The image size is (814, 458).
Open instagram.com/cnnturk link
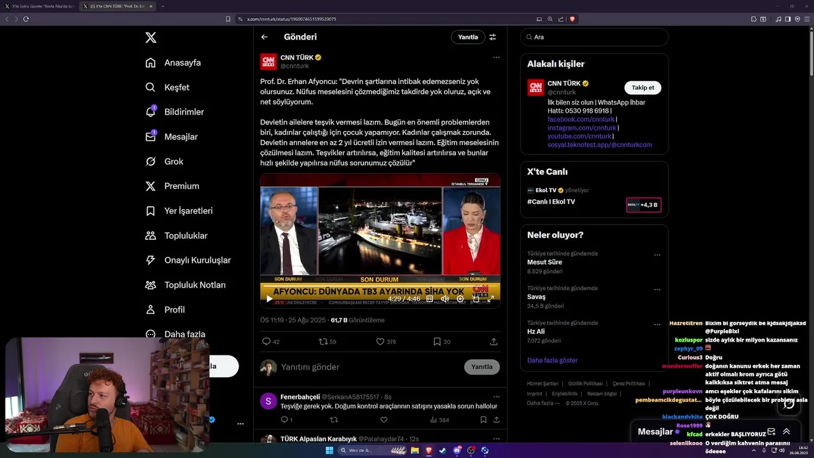tap(582, 128)
